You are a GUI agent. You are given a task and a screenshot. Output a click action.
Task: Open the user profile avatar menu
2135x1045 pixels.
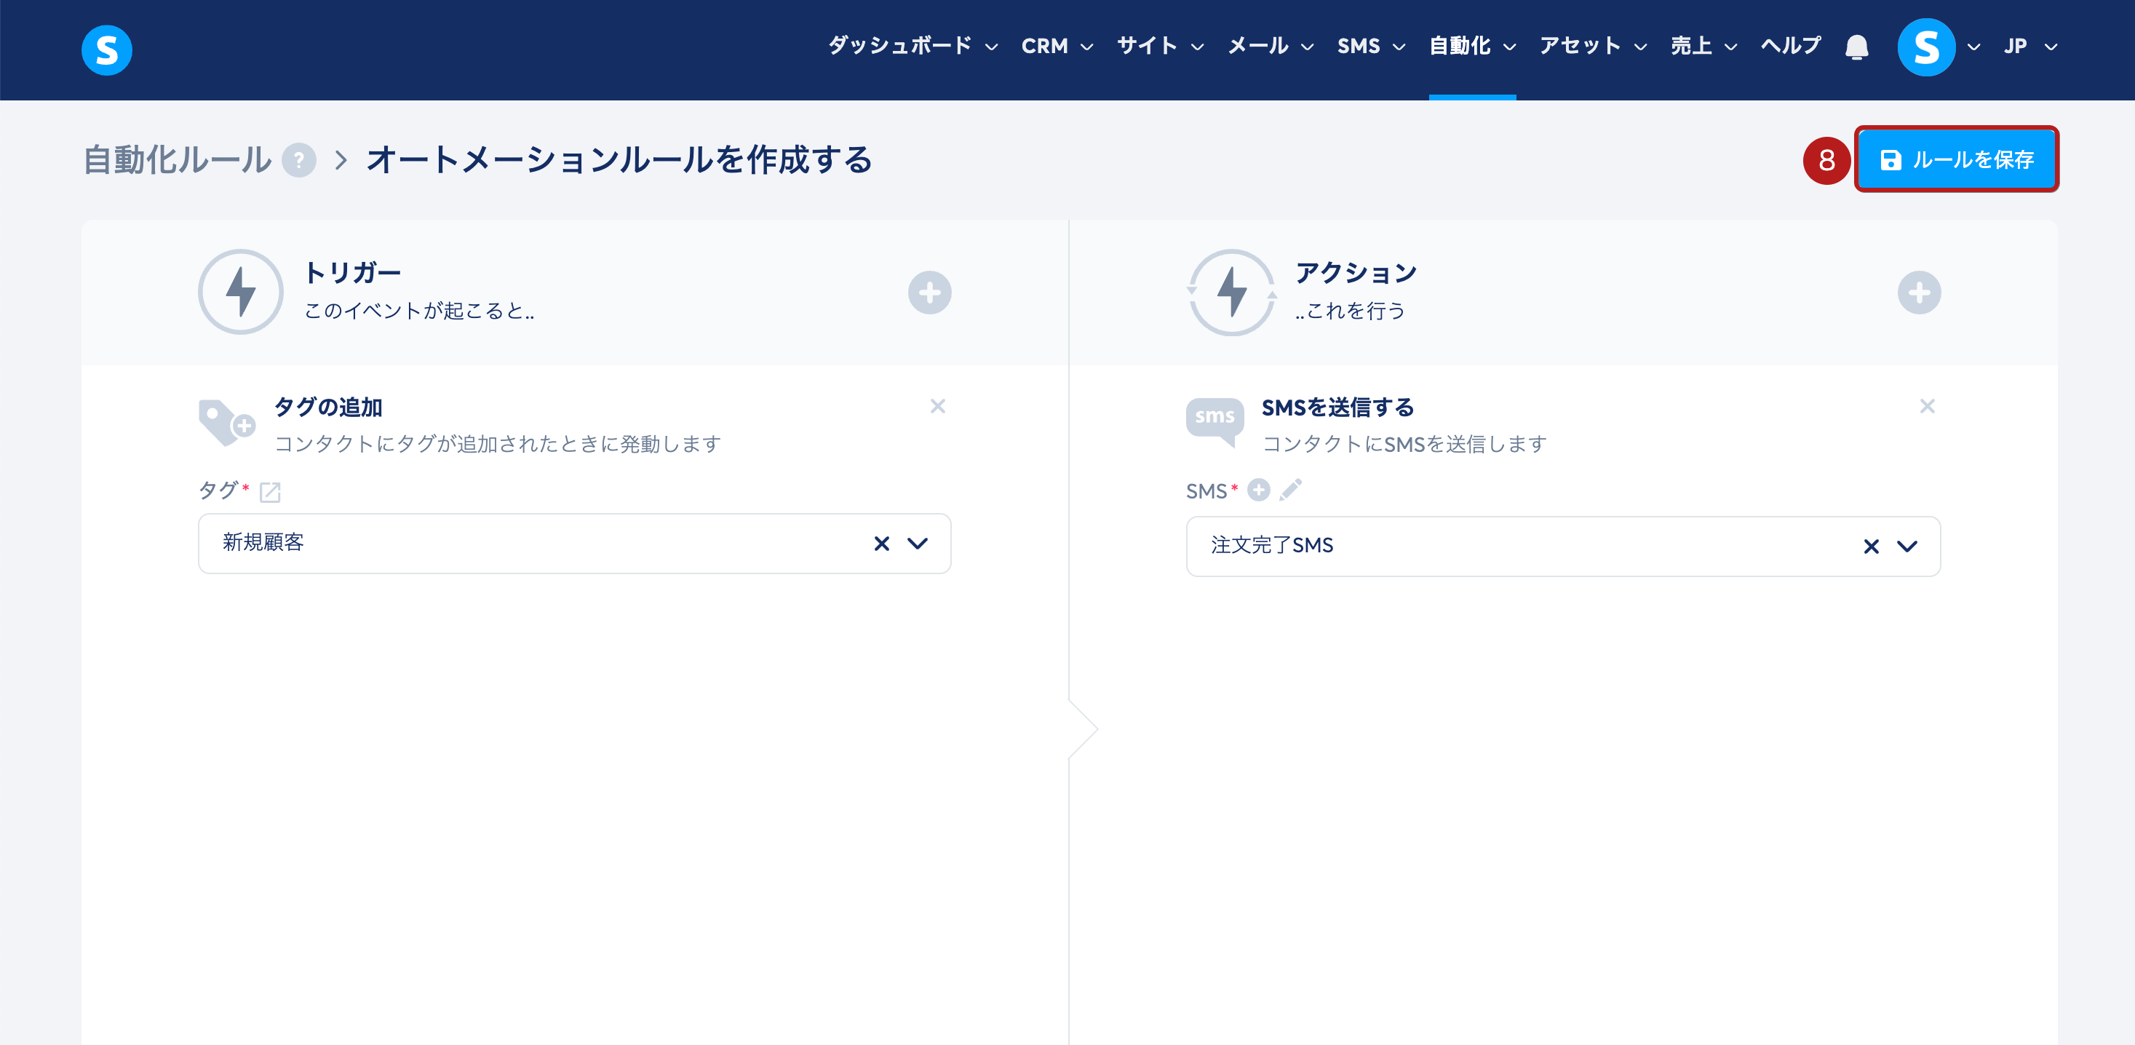(x=1926, y=47)
